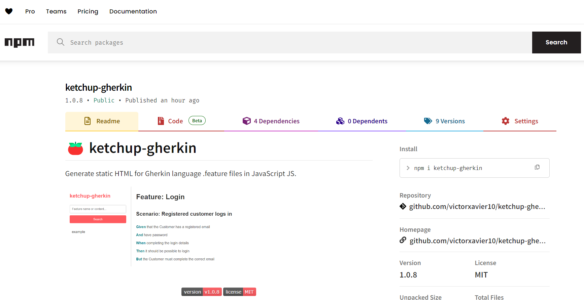Click the Readme document icon
The height and width of the screenshot is (300, 584).
88,121
